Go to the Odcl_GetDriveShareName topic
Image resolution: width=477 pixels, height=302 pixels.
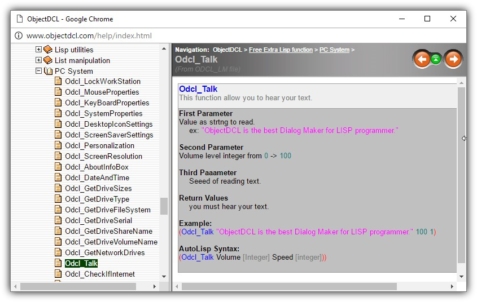click(x=108, y=231)
